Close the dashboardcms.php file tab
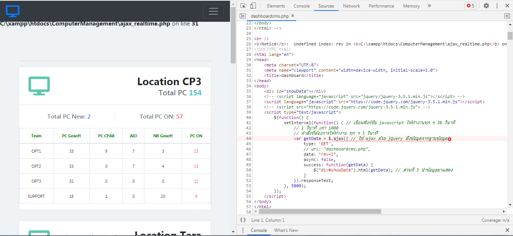513x236 pixels. 293,16
